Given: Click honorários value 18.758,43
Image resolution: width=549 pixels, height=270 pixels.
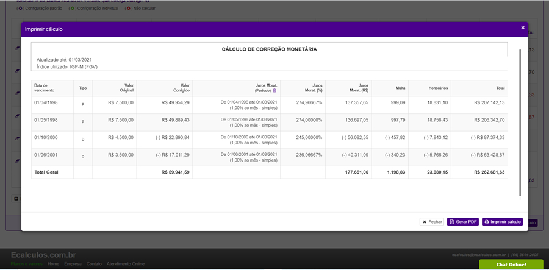Looking at the screenshot, I should point(438,119).
